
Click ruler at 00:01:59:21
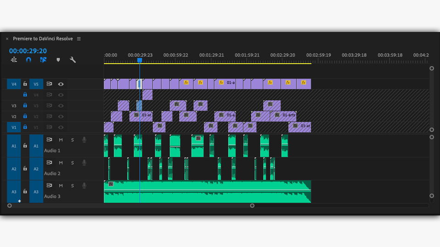[247, 55]
